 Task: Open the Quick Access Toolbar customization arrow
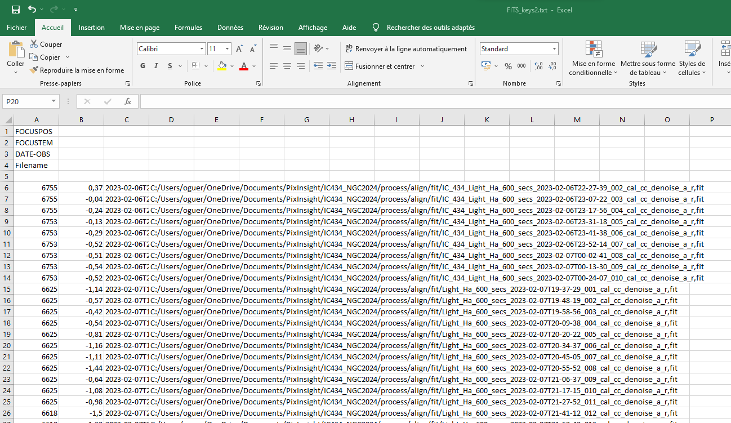point(76,10)
